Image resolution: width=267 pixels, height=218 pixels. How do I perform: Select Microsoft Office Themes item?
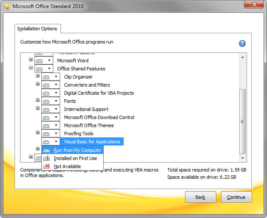click(x=89, y=125)
